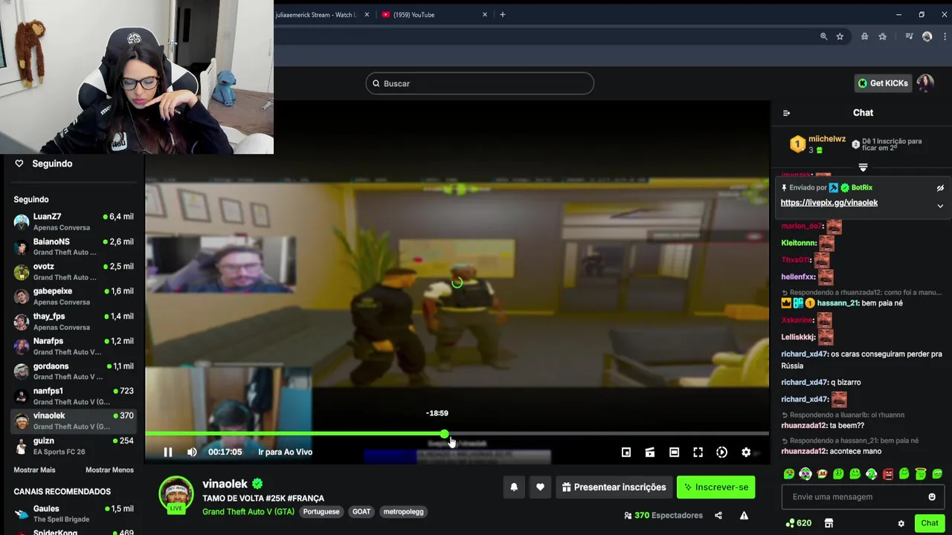The height and width of the screenshot is (535, 952).
Task: Insert heart-eyes green emote
Action: pos(789,474)
